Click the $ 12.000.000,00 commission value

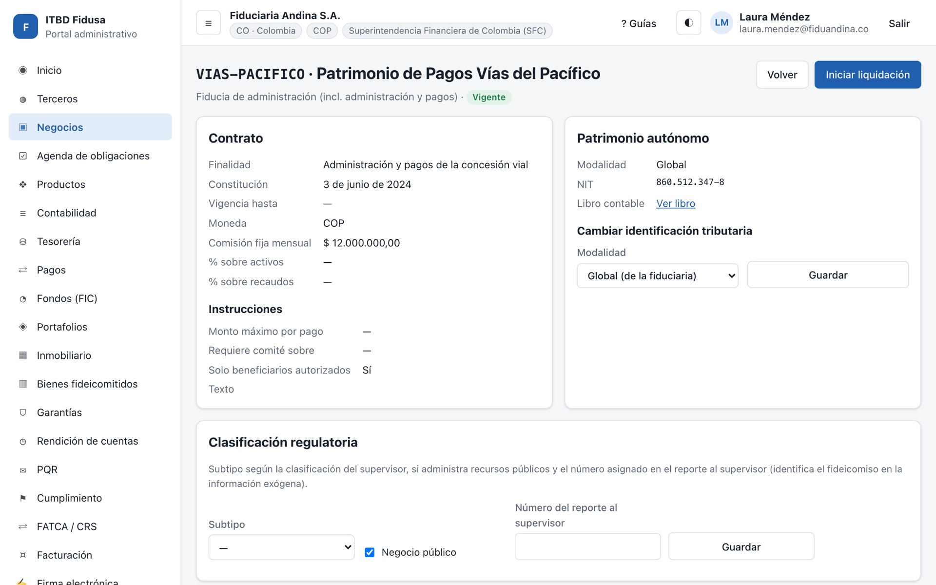[361, 243]
